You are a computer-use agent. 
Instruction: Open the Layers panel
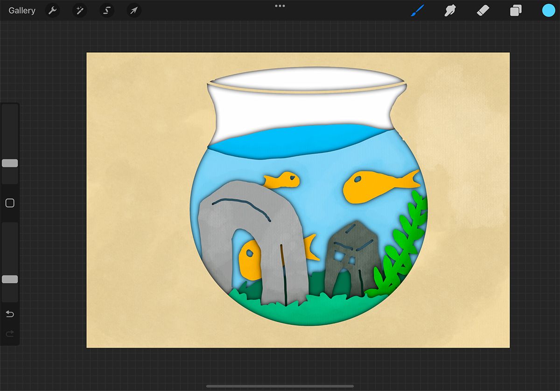coord(516,10)
